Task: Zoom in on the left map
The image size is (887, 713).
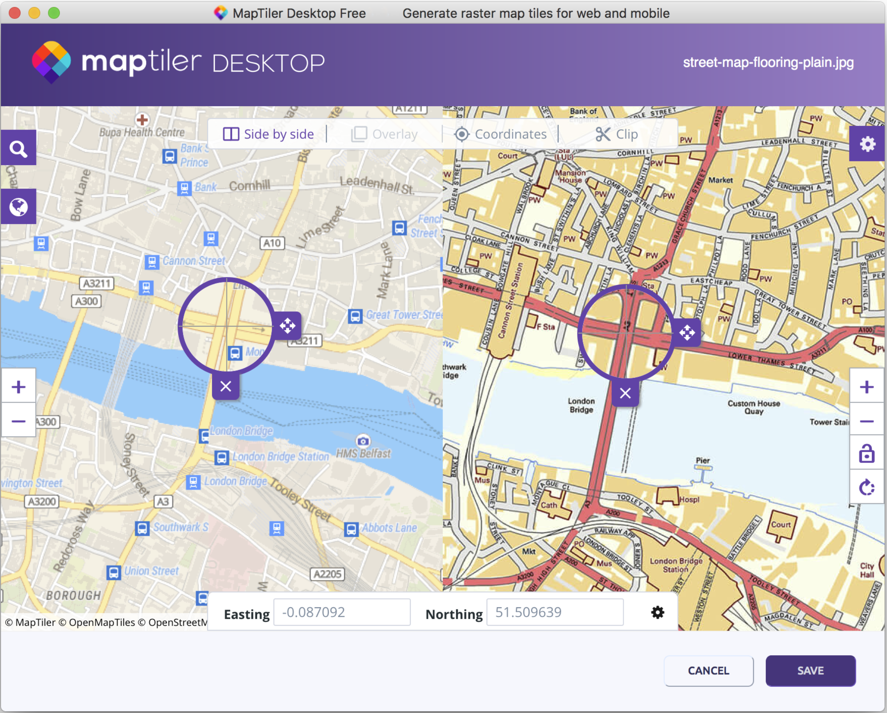Action: [x=18, y=386]
